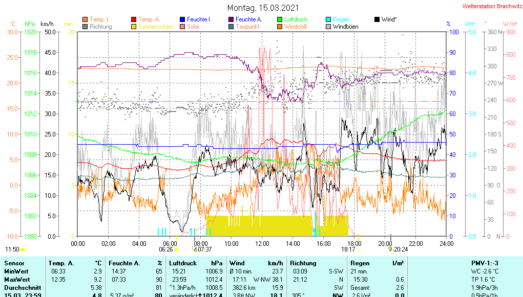Click the Solar legend label
This screenshot has width=523, height=297.
pos(193,27)
